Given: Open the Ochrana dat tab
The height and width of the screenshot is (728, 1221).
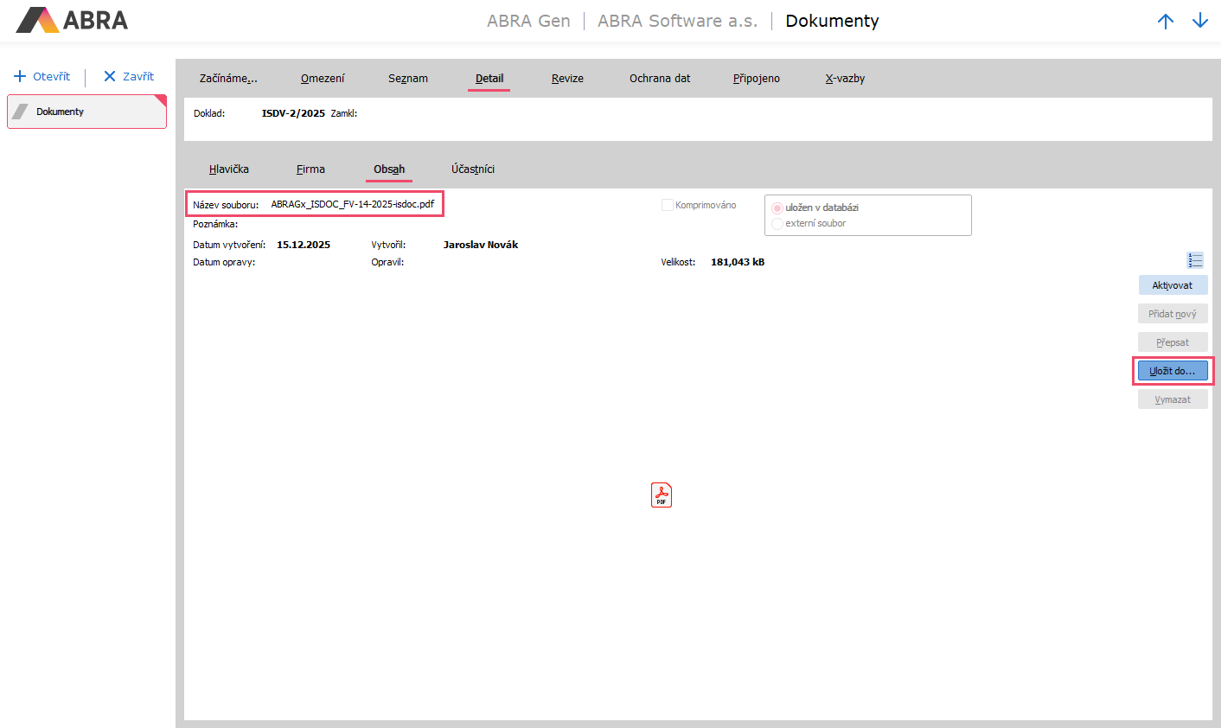Looking at the screenshot, I should pyautogui.click(x=660, y=79).
